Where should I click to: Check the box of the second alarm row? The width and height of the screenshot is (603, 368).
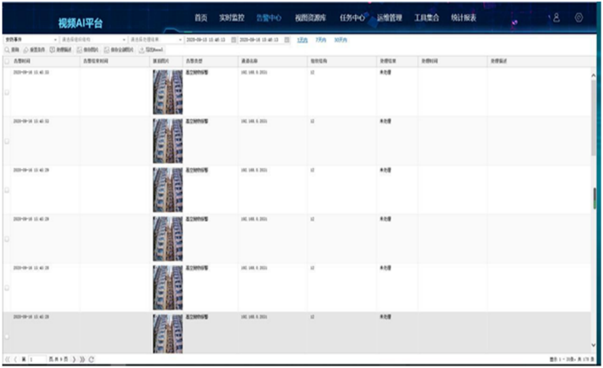[7, 141]
